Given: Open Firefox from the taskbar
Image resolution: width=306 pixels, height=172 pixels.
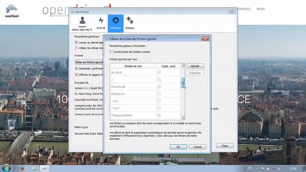Looking at the screenshot, I should (x=23, y=169).
